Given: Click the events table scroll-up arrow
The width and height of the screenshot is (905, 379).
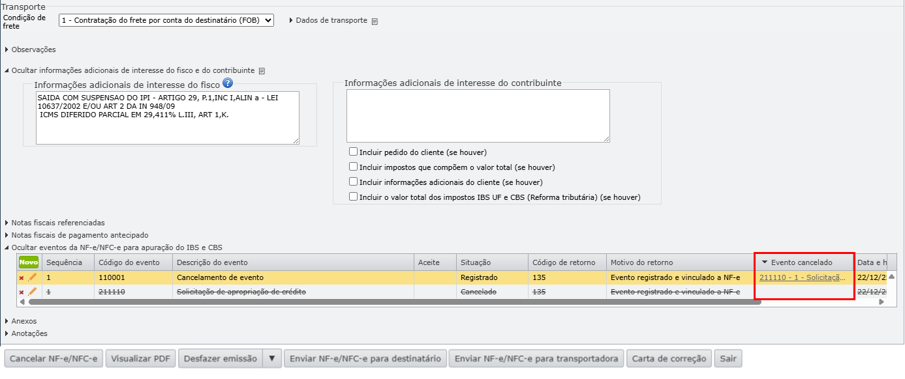Looking at the screenshot, I should (x=891, y=276).
